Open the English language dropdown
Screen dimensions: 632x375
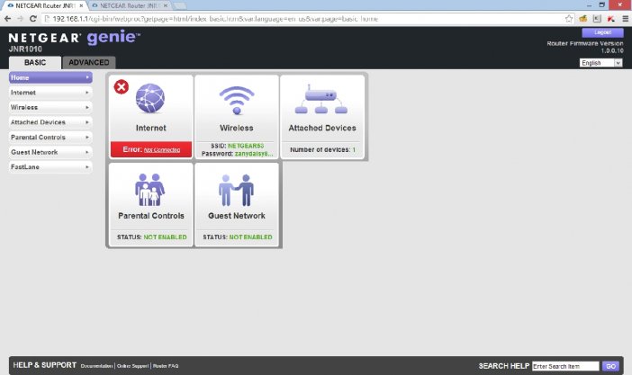pyautogui.click(x=601, y=63)
